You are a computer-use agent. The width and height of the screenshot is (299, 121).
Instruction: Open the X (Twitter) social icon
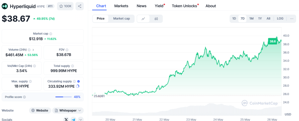66,120
